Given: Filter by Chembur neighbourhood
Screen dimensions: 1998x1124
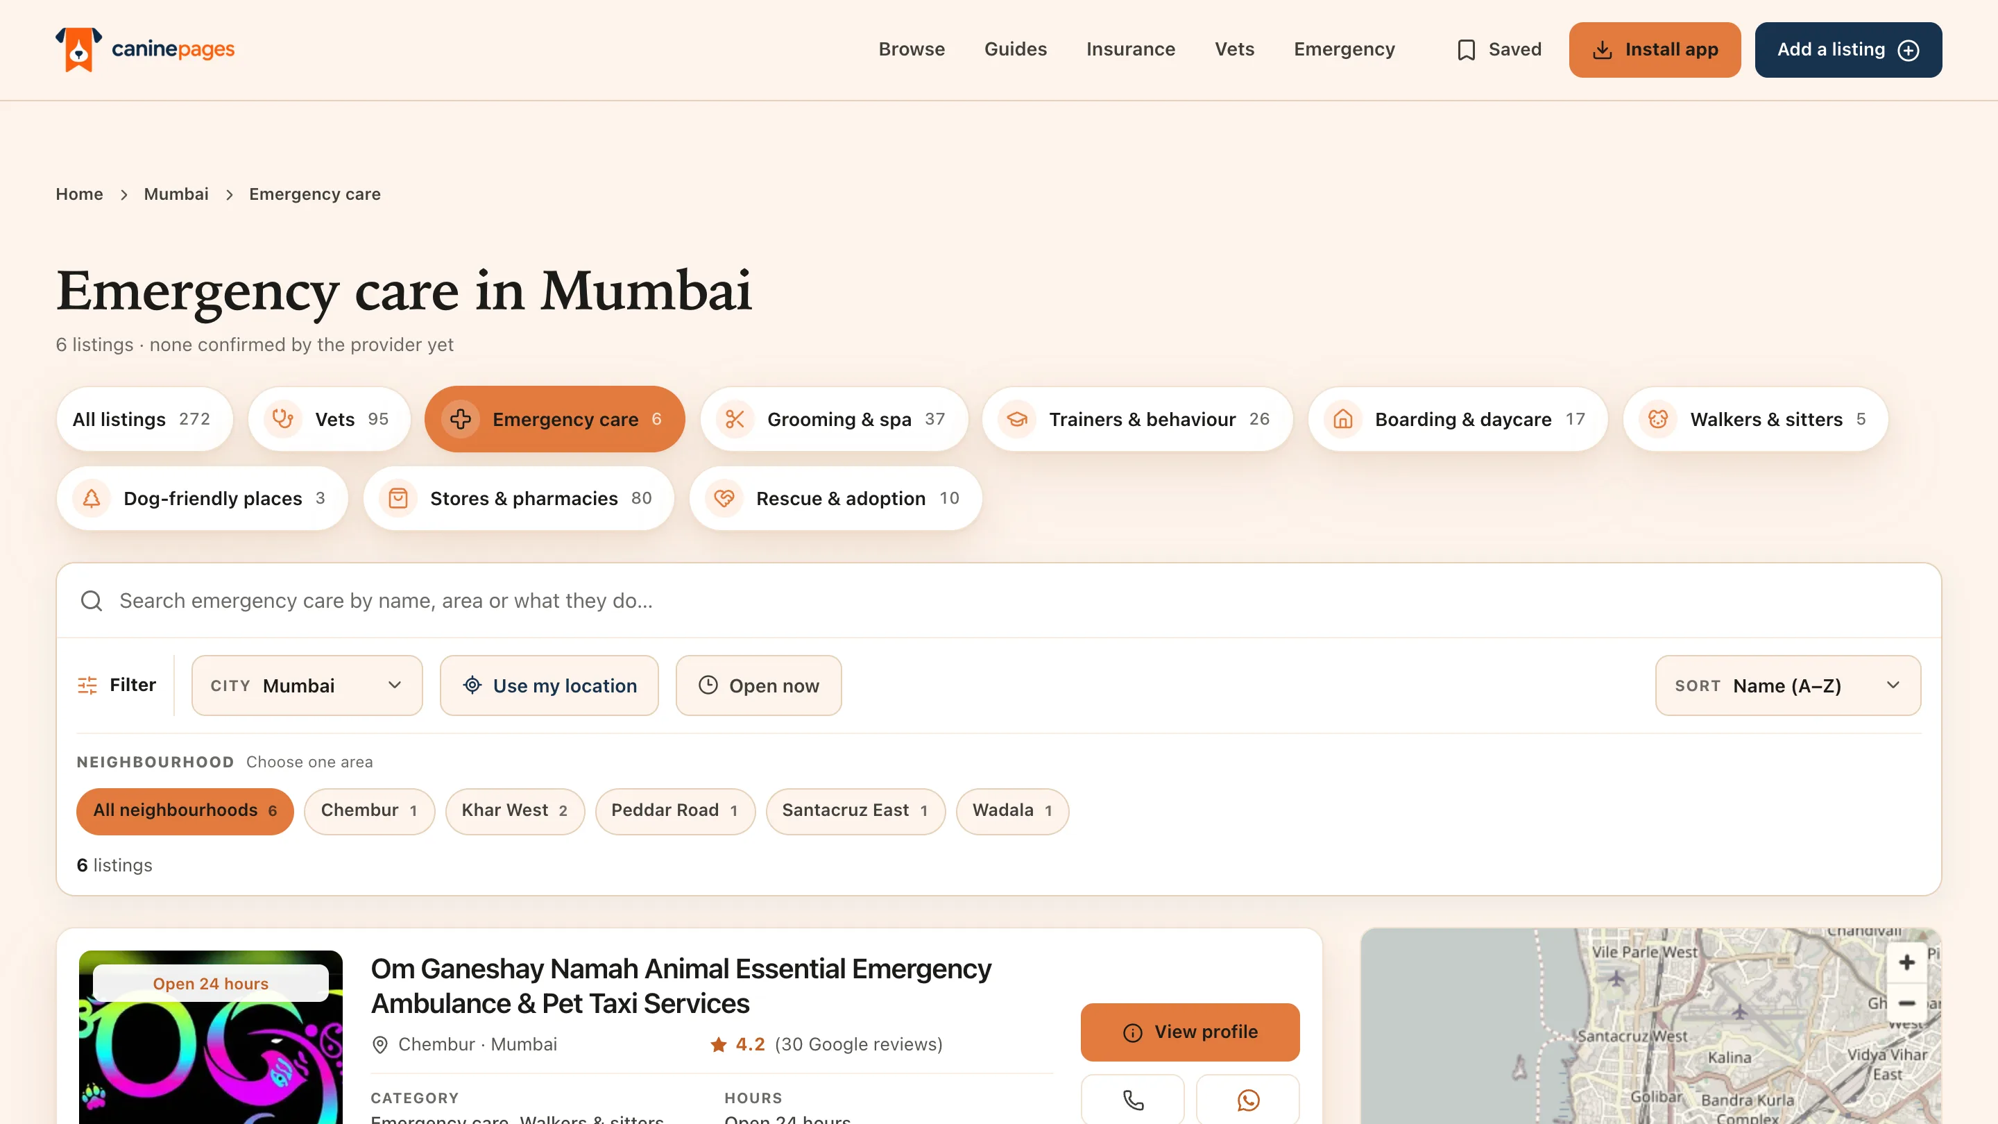Looking at the screenshot, I should click(369, 811).
